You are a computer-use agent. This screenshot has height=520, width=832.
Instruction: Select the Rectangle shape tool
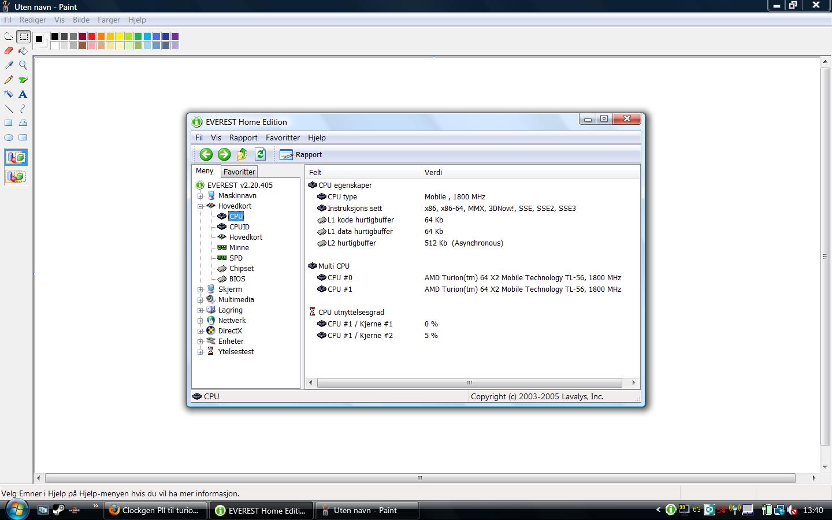pyautogui.click(x=9, y=123)
